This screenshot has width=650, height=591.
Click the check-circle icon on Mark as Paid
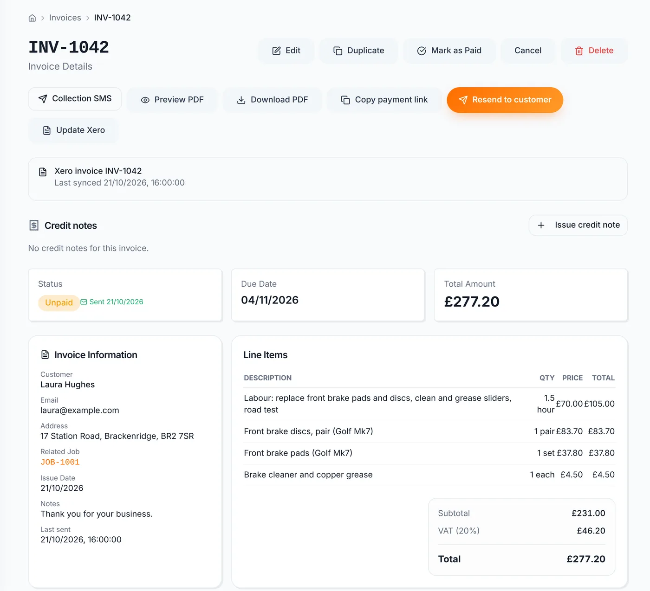click(422, 51)
